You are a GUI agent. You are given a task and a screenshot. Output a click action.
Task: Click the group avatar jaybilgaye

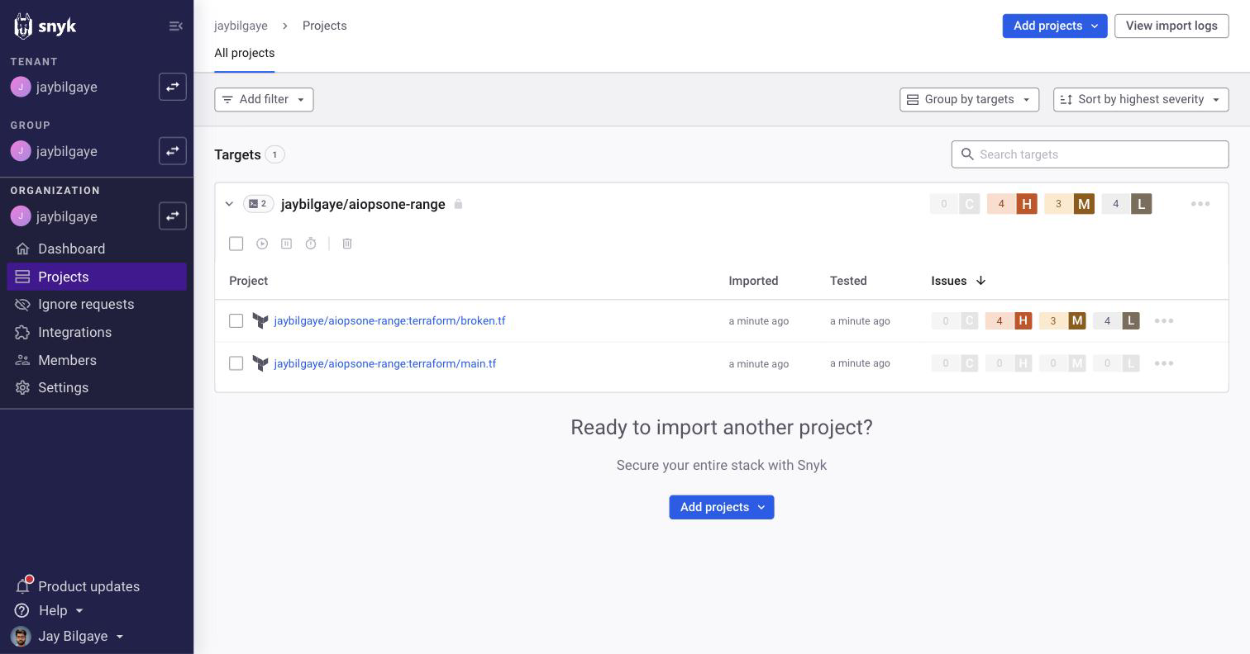coord(21,151)
